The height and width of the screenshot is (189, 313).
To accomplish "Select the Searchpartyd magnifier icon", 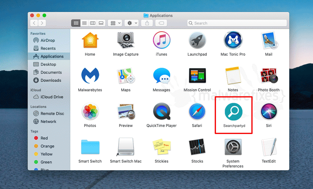I will pyautogui.click(x=233, y=112).
